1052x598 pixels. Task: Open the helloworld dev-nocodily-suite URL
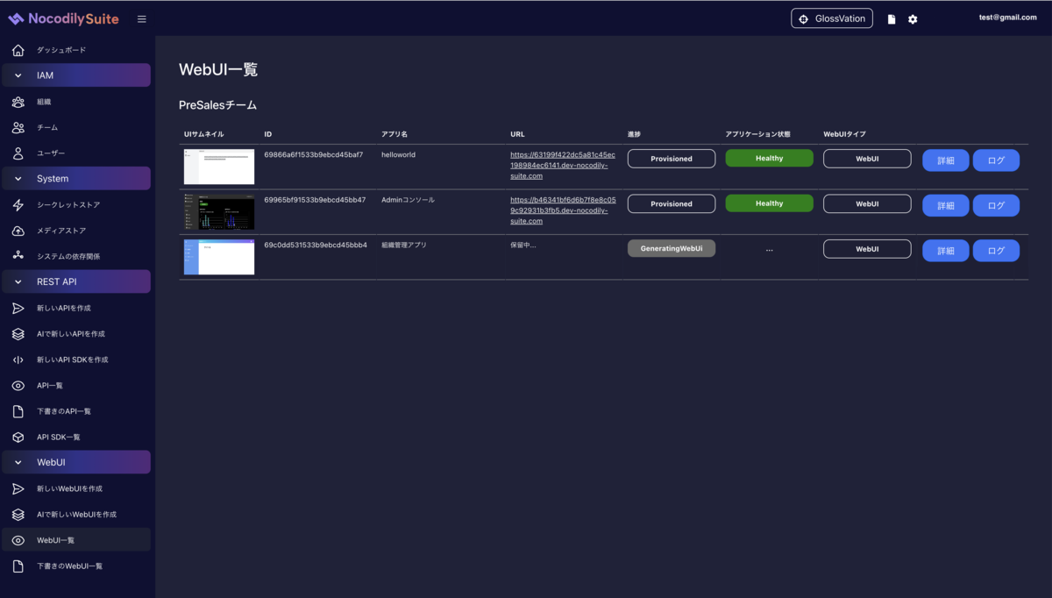point(563,166)
